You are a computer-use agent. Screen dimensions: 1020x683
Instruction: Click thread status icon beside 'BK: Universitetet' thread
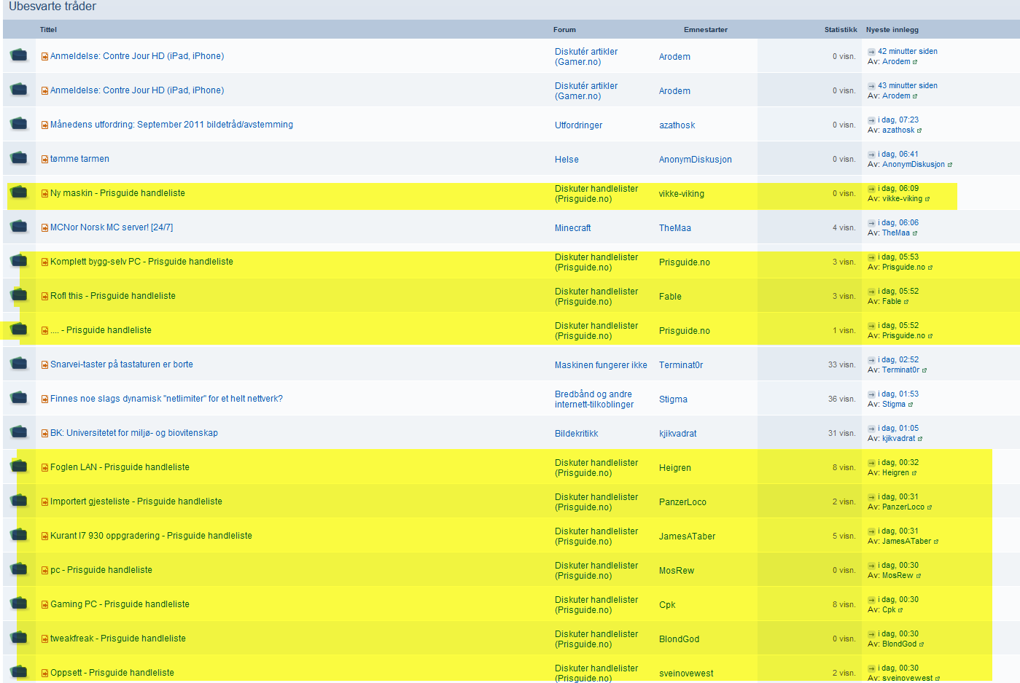pos(19,432)
